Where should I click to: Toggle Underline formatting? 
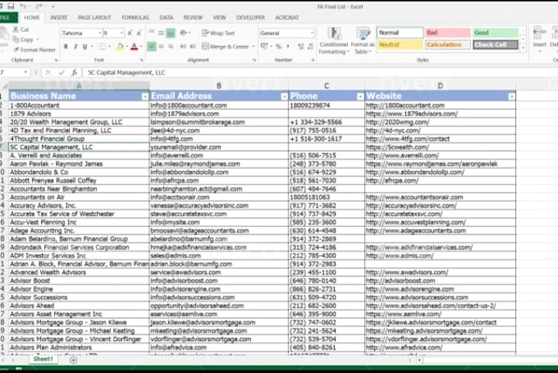coord(85,47)
